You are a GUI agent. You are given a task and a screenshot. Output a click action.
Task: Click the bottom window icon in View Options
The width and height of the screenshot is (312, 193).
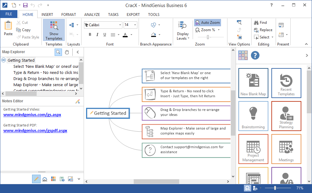[x=239, y=37]
